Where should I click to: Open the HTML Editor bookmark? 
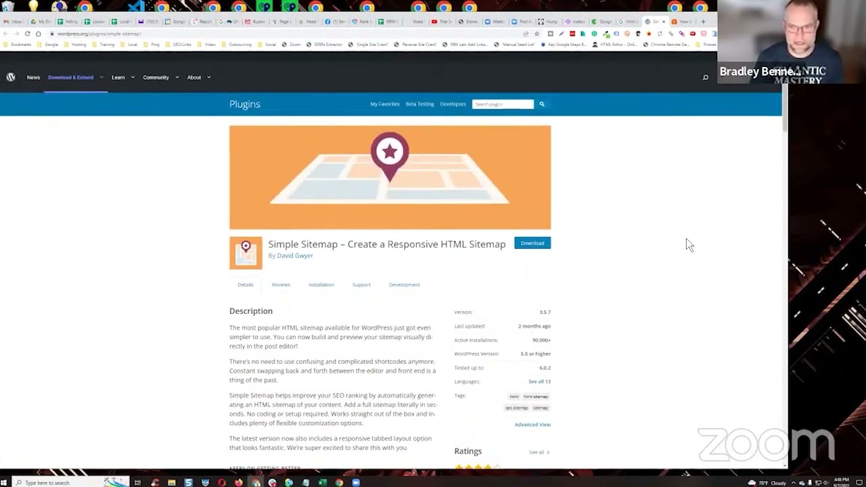pos(614,45)
